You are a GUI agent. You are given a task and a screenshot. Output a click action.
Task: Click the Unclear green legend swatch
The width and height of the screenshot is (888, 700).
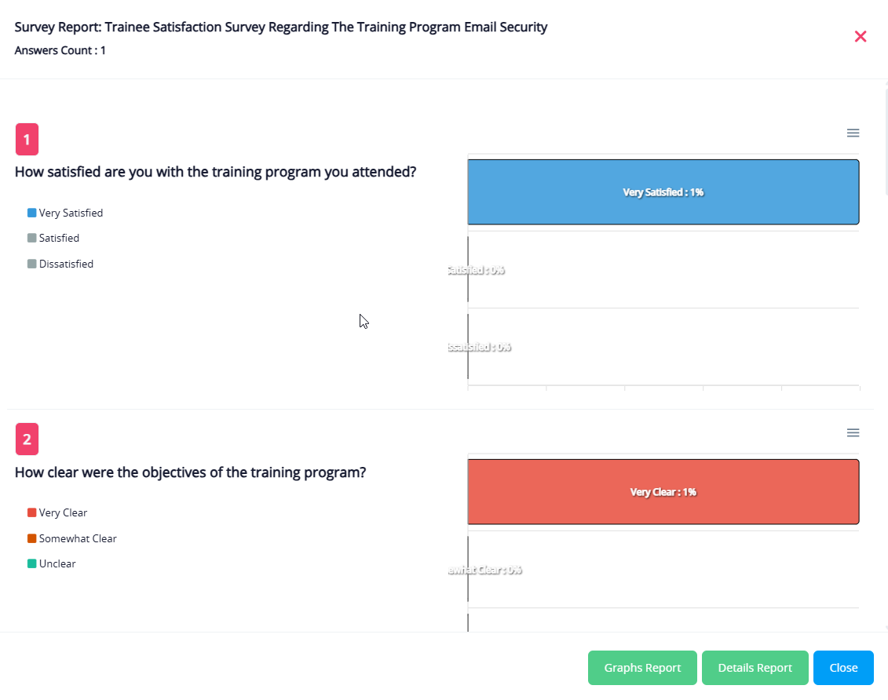pyautogui.click(x=32, y=563)
